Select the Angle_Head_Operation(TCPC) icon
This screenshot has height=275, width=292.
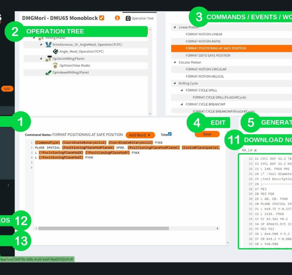pyautogui.click(x=55, y=51)
